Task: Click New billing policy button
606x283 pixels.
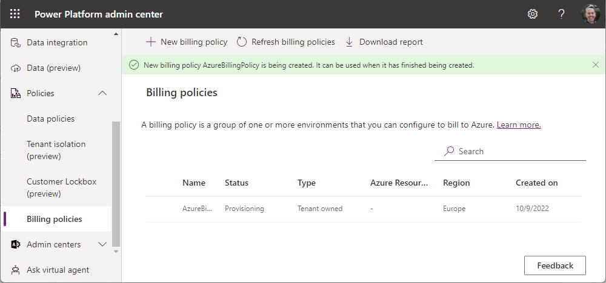Action: 187,42
